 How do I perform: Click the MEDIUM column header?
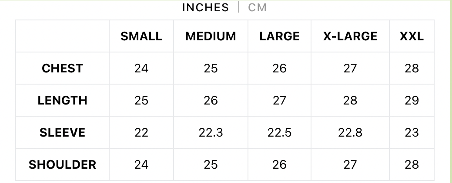(211, 36)
